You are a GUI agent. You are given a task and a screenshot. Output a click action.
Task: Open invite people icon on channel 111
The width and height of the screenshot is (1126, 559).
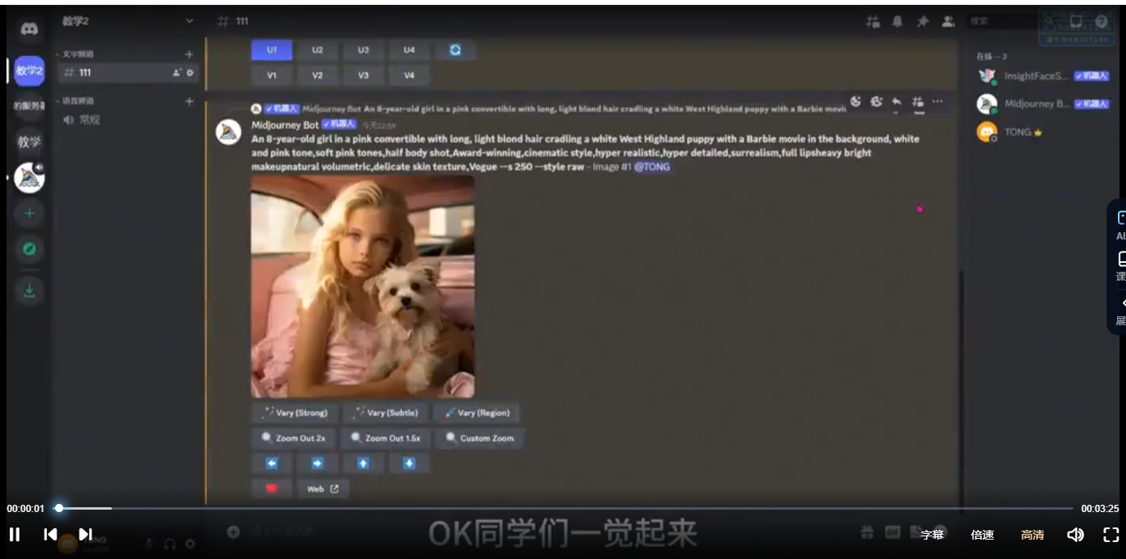177,73
